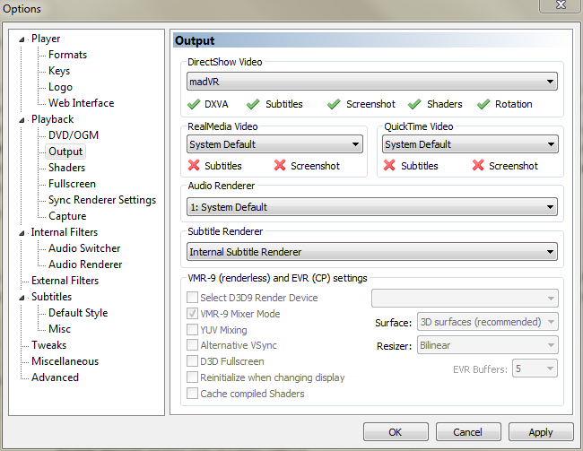
Task: Collapse the Playback tree node
Action: (24, 119)
